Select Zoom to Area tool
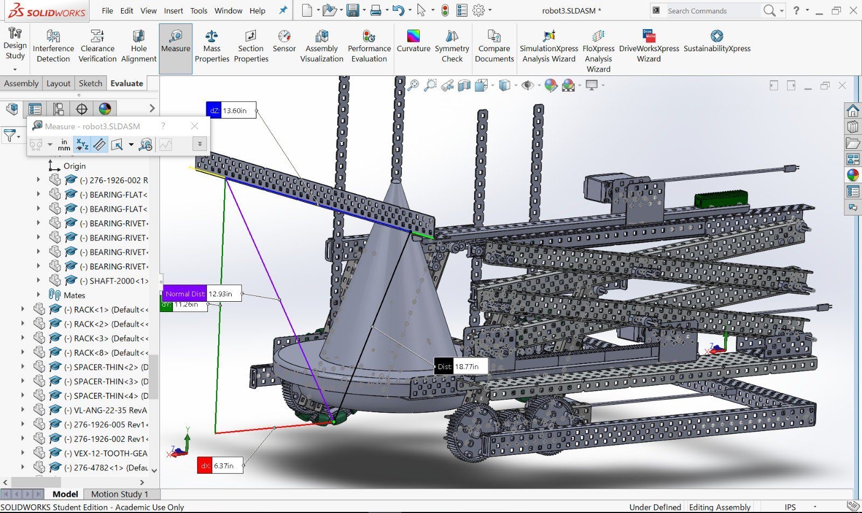This screenshot has width=862, height=513. [x=430, y=85]
